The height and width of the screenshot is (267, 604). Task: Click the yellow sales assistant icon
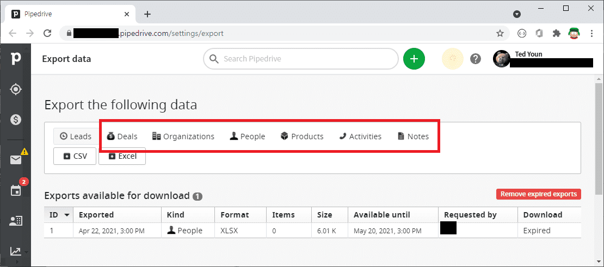coord(452,59)
